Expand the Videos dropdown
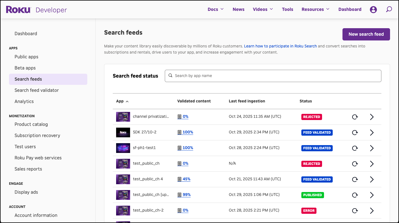Image resolution: width=399 pixels, height=223 pixels. 262,9
